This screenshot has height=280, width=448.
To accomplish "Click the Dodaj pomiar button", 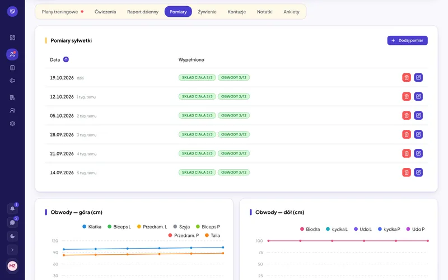I will [408, 40].
